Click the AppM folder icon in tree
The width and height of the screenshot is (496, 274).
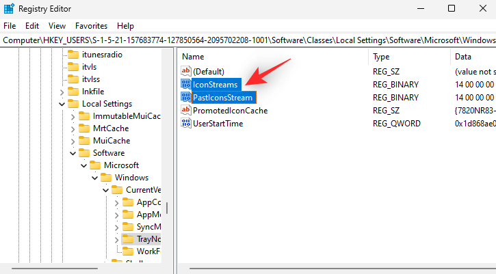[128, 215]
